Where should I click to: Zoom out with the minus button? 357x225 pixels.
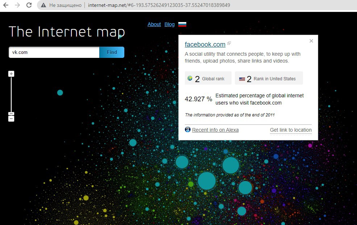point(11,119)
